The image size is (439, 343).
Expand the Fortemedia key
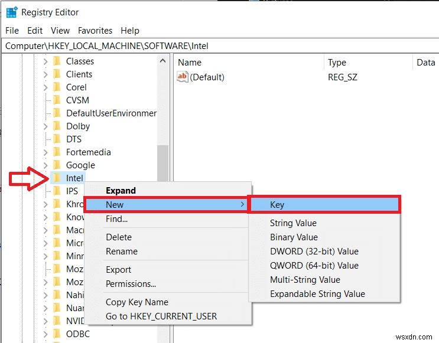click(x=45, y=152)
